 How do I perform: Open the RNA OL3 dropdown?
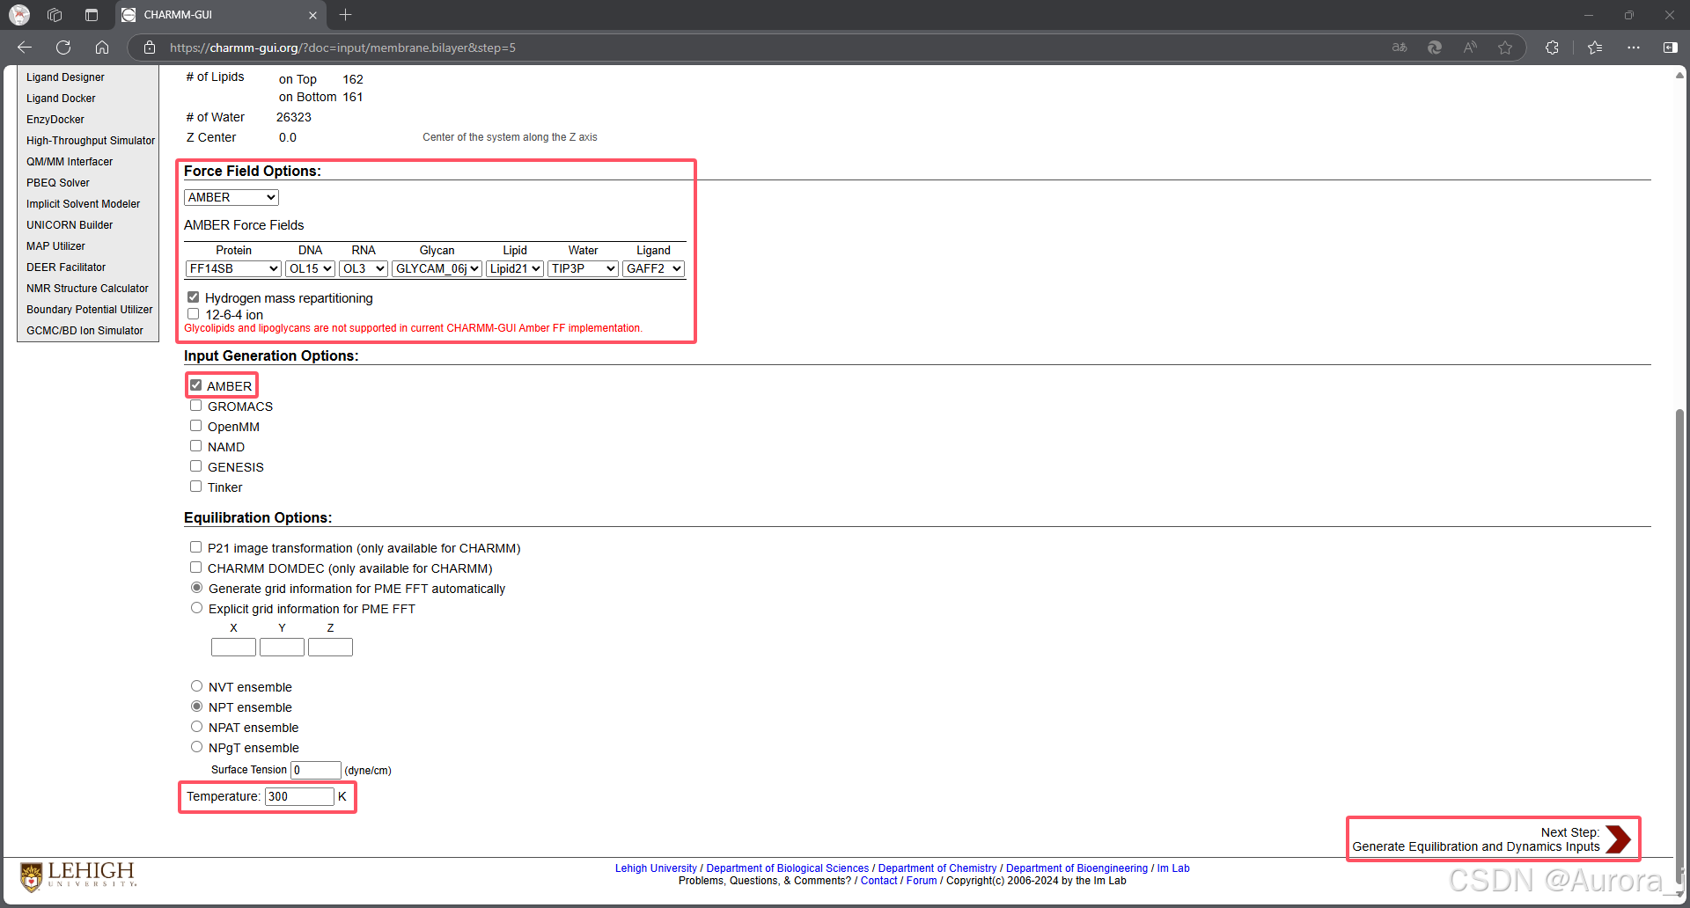pos(364,268)
